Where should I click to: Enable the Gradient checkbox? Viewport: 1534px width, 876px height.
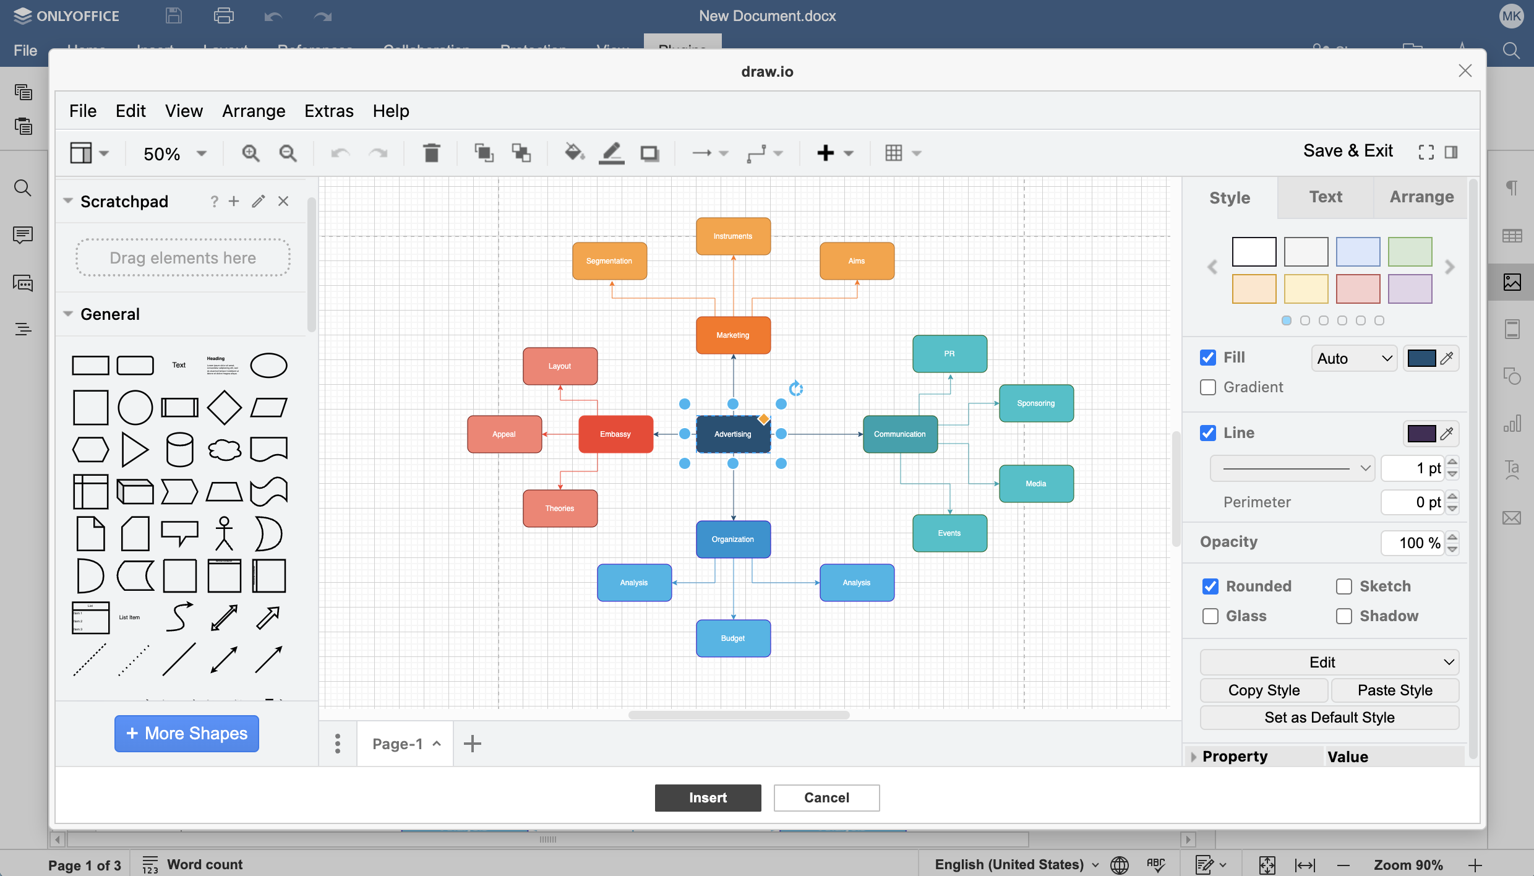click(1208, 387)
